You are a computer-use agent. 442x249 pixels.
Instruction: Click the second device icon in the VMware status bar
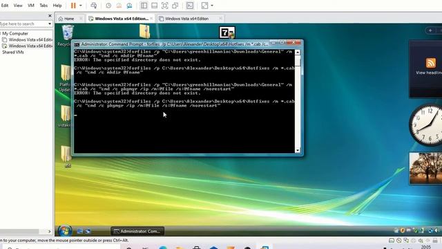coord(398,241)
